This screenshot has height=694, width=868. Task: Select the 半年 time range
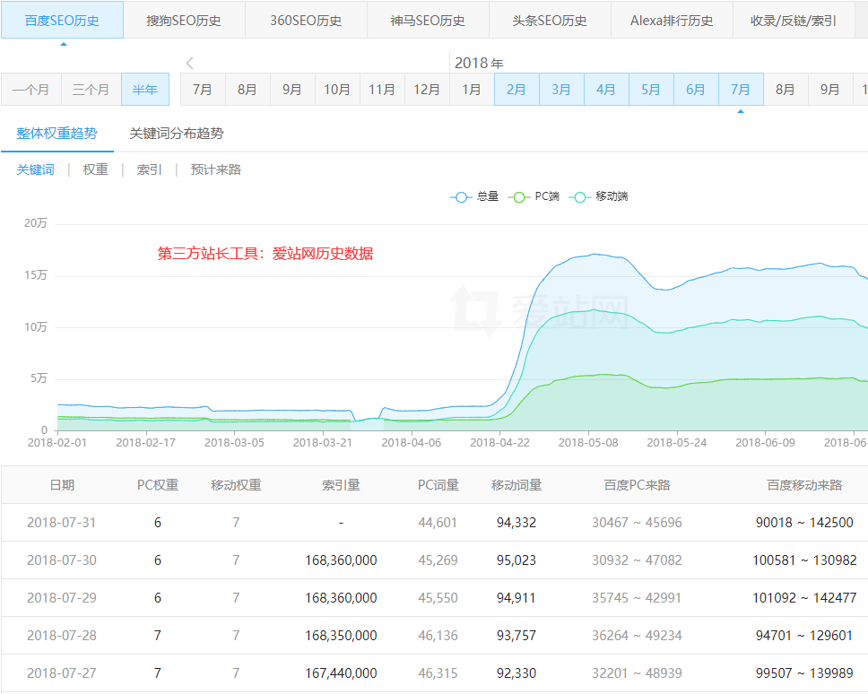tap(144, 89)
